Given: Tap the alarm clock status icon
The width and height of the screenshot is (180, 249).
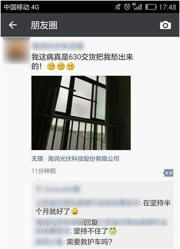Looking at the screenshot, I should (x=127, y=7).
